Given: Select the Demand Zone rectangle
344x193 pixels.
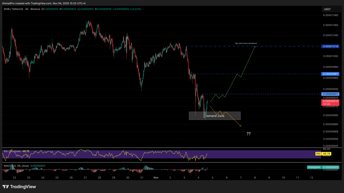Looking at the screenshot, I should coord(215,116).
